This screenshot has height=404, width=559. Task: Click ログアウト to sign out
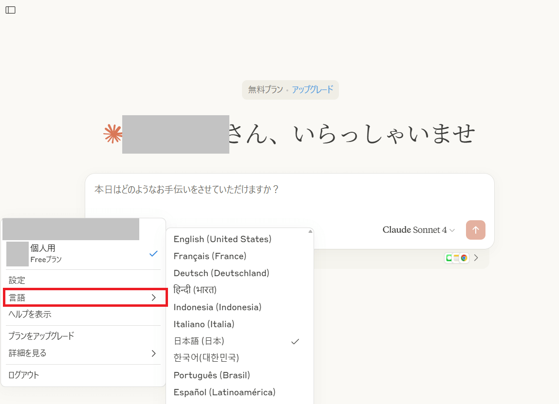(83, 375)
